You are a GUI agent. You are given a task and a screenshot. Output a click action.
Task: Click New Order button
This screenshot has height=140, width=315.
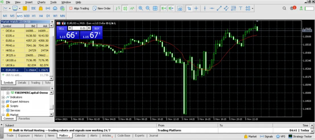pos(102,9)
